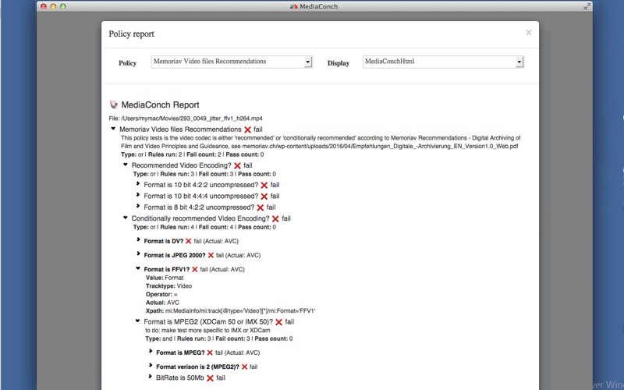Click 'Operator: =' detail line
Screen dimensions: 624x390
[161, 294]
